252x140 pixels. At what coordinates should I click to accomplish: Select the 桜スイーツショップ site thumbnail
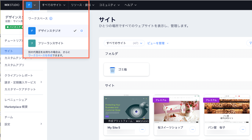(176, 109)
